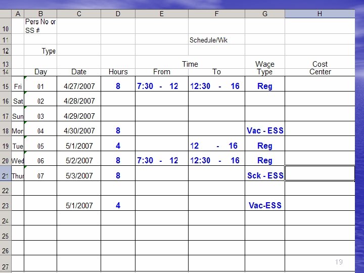364x273 pixels.
Task: Select row 15 header
Action: (x=6, y=84)
